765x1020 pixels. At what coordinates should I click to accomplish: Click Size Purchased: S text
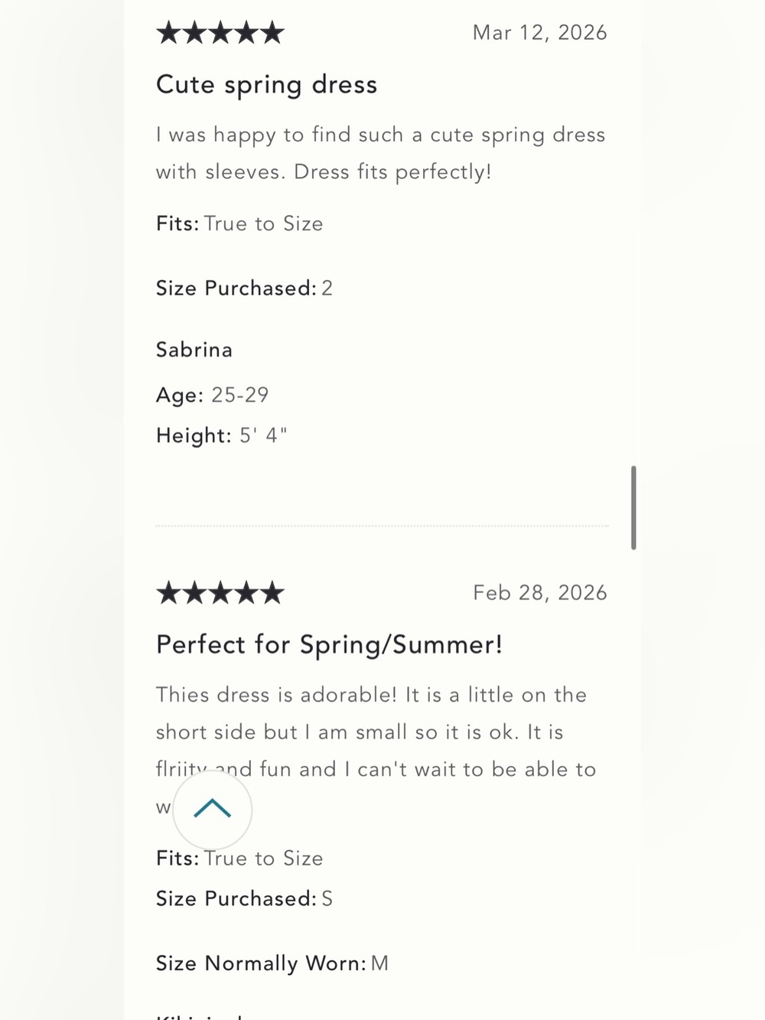(x=244, y=898)
